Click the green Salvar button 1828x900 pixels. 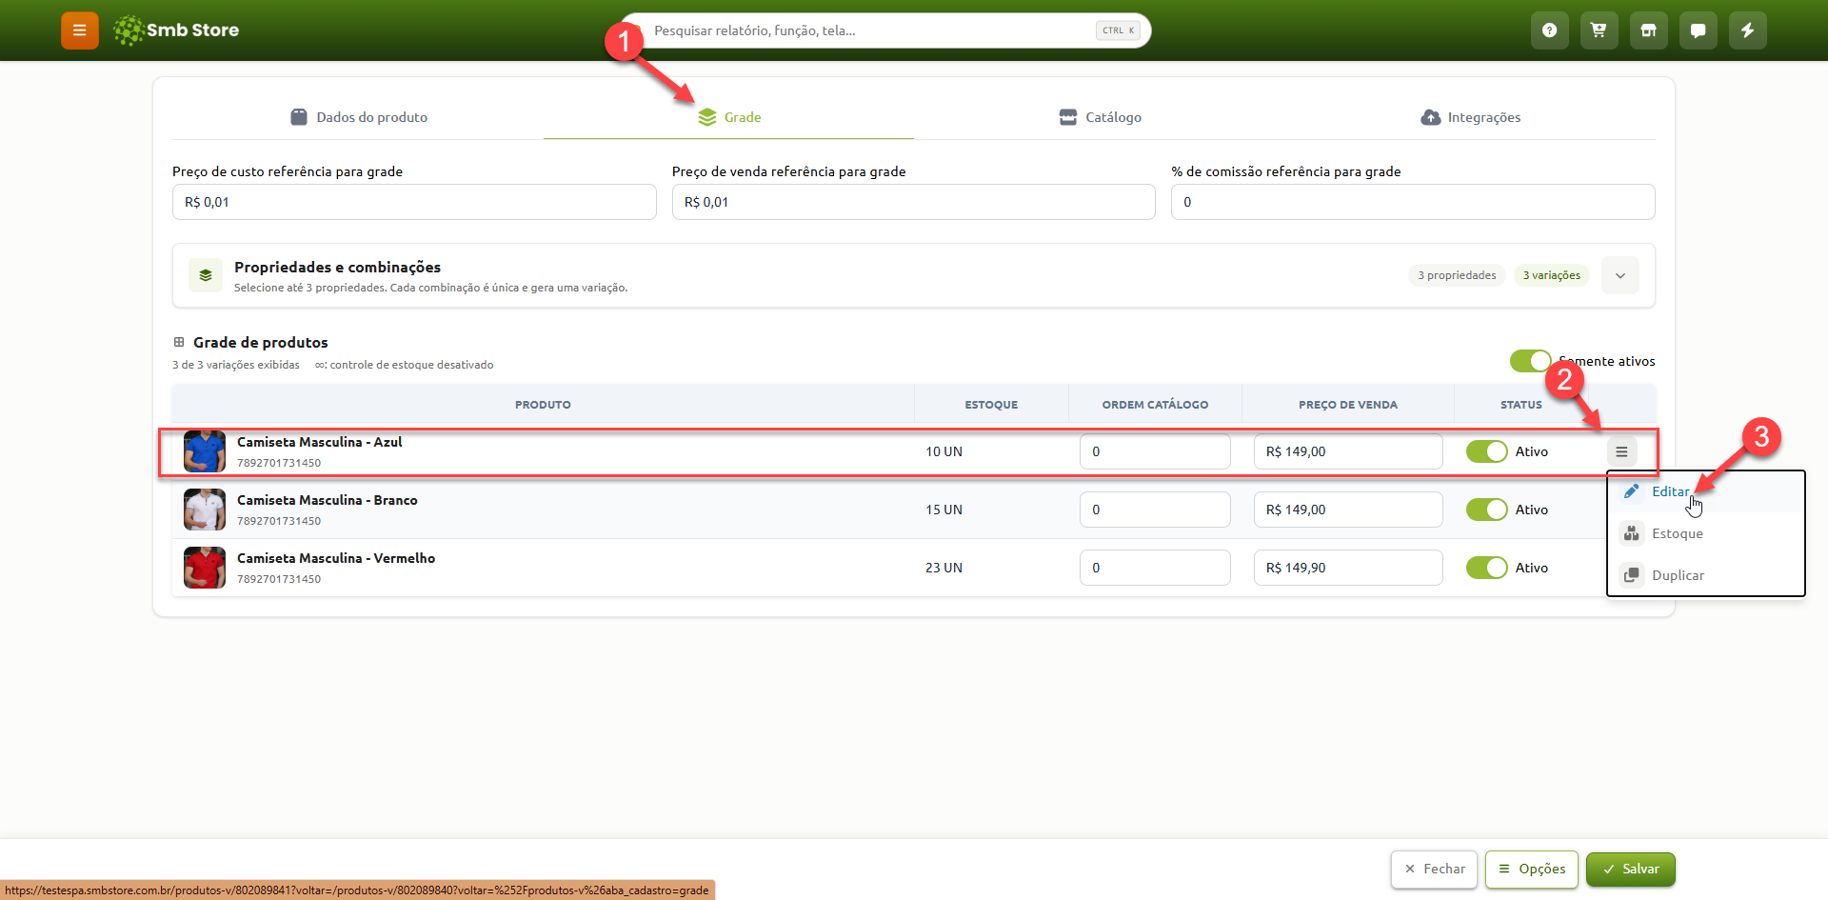pyautogui.click(x=1631, y=870)
